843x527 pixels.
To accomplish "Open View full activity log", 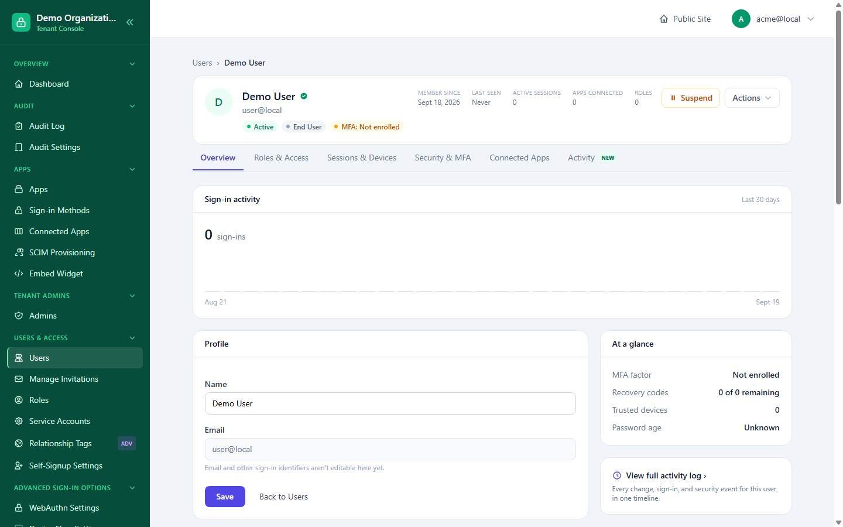I will pos(666,475).
